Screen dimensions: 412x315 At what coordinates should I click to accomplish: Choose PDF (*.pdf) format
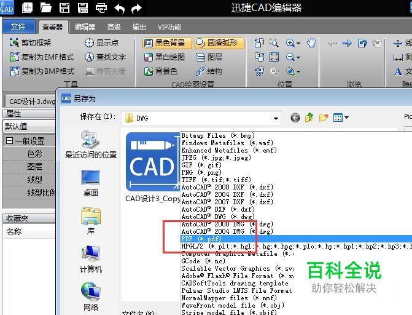coord(297,239)
